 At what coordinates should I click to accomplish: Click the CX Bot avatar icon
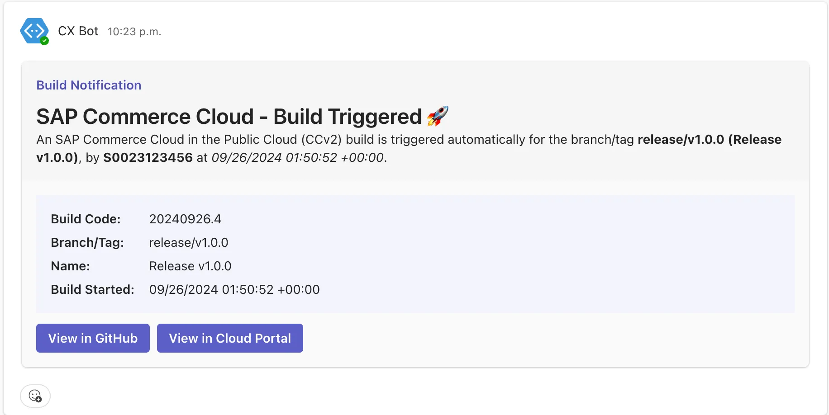33,31
